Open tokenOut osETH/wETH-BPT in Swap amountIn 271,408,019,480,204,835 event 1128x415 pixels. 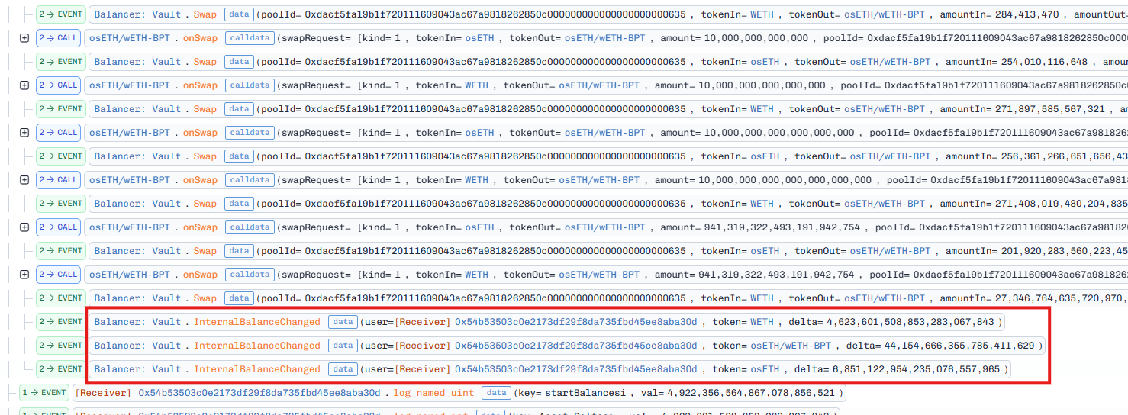(x=884, y=204)
